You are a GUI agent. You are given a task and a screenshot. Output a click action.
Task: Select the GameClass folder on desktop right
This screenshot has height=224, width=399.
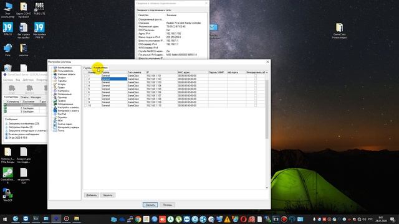pos(339,30)
